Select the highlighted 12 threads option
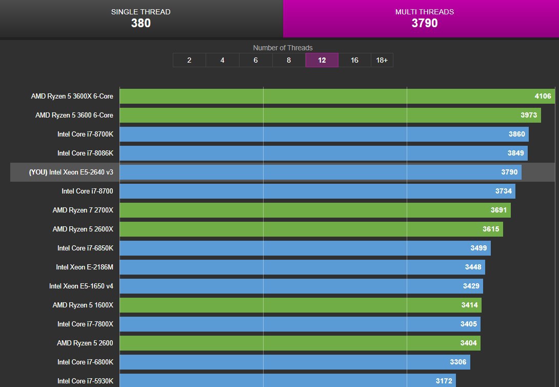559x387 pixels. (322, 60)
